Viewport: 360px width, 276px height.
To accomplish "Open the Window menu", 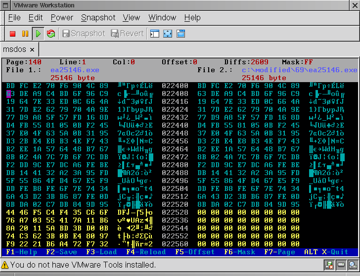I will coord(162,18).
